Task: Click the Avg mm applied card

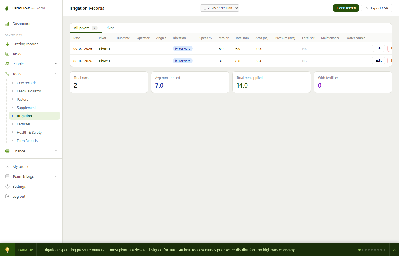Action: [x=190, y=82]
